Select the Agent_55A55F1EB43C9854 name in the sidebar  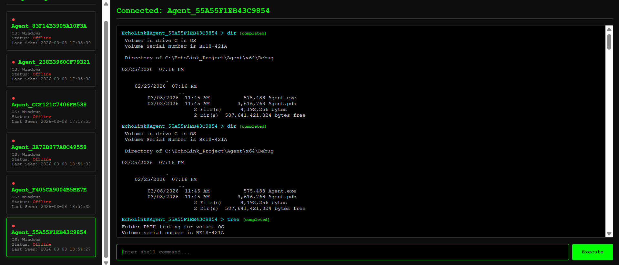pyautogui.click(x=49, y=232)
